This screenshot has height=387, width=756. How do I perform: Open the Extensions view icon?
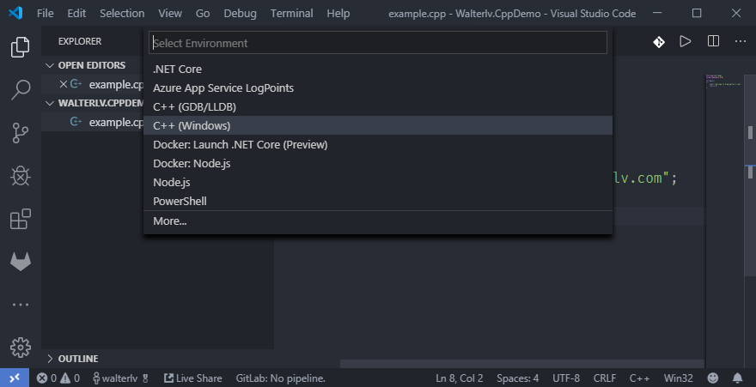tap(20, 220)
